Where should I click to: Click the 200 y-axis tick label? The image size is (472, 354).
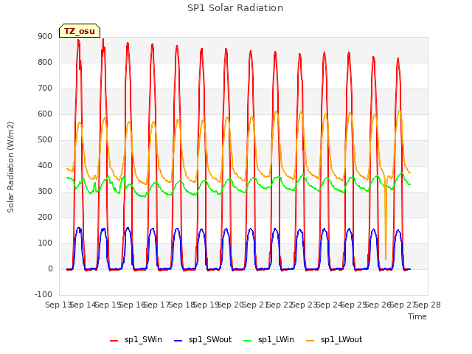click(x=45, y=217)
